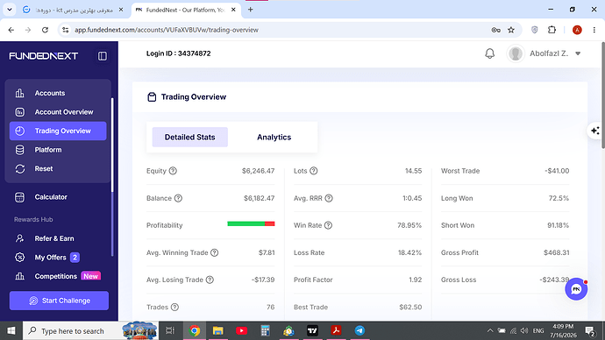Open TradingView from the taskbar
This screenshot has height=340, width=605.
[x=312, y=330]
